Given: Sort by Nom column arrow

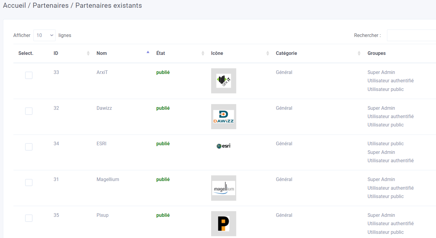Looking at the screenshot, I should tap(148, 52).
